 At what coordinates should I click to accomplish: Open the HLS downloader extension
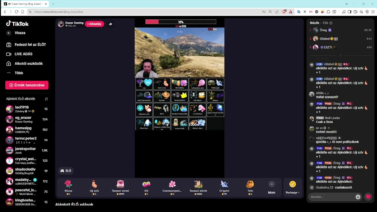311,12
